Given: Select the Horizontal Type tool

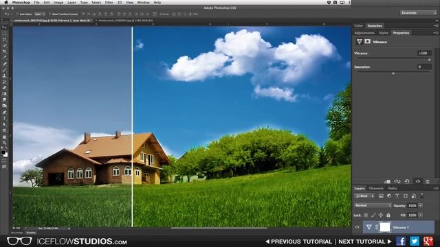Looking at the screenshot, I should [4, 119].
